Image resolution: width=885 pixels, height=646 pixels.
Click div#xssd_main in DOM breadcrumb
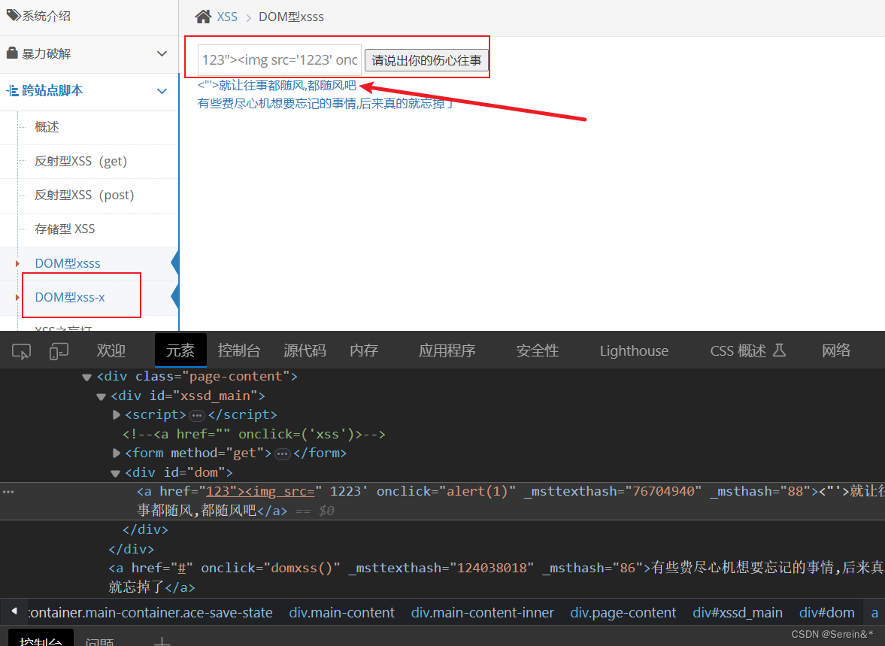tap(738, 613)
